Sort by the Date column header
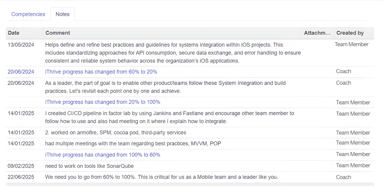The image size is (384, 196). click(14, 33)
